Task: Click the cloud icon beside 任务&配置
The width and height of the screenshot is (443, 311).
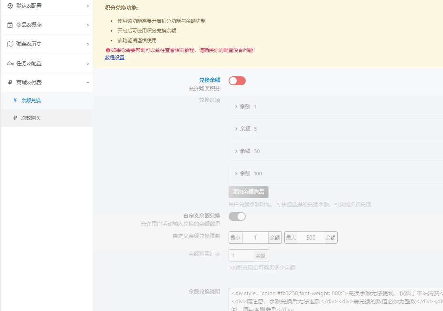Action: [x=10, y=63]
